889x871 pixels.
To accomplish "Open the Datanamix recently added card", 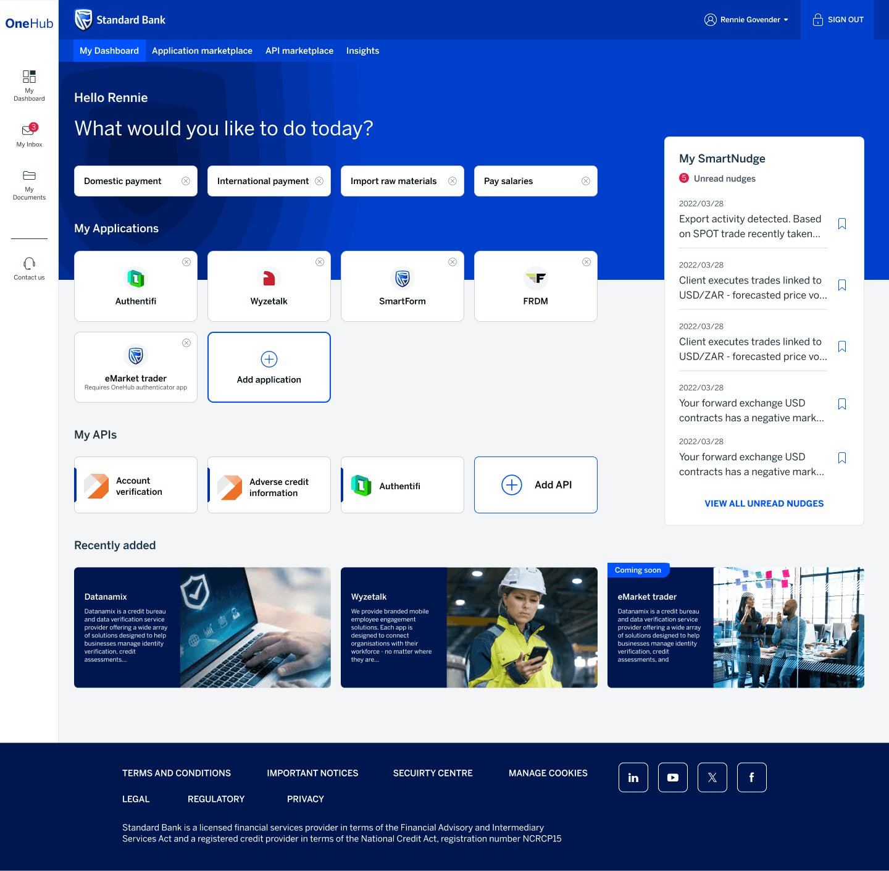I will [202, 628].
